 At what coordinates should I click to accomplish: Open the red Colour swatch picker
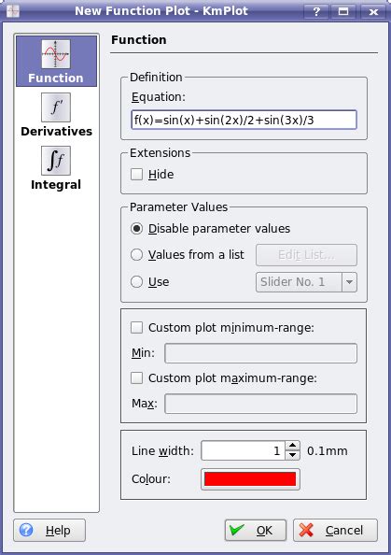pos(250,479)
